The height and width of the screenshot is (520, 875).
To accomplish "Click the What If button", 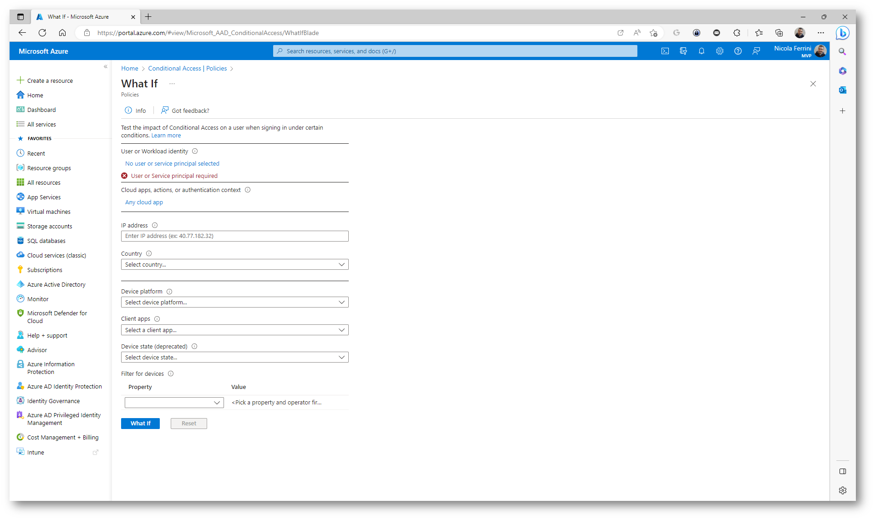I will tap(140, 424).
